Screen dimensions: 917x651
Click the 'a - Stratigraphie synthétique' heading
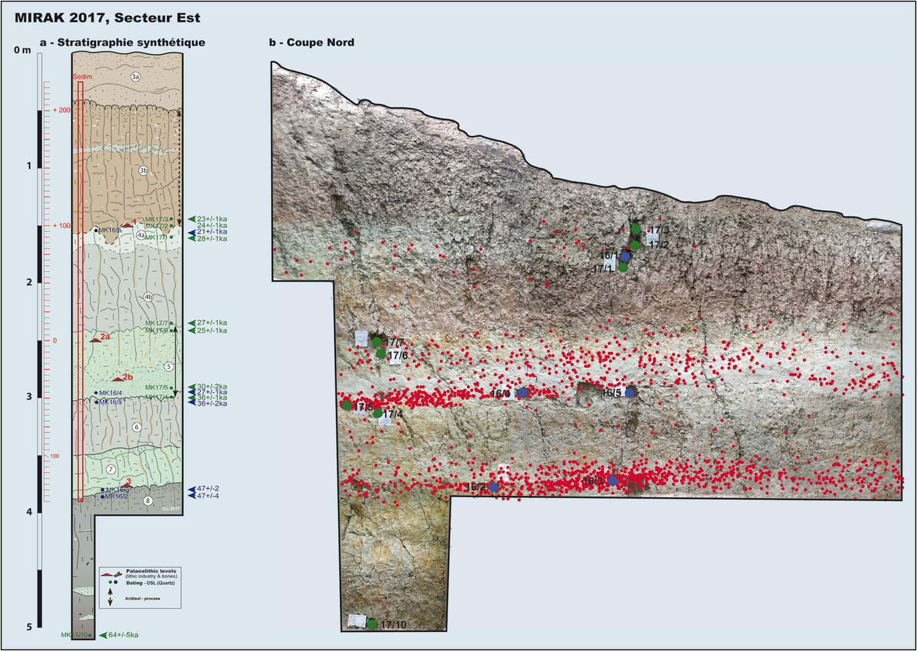(x=122, y=43)
